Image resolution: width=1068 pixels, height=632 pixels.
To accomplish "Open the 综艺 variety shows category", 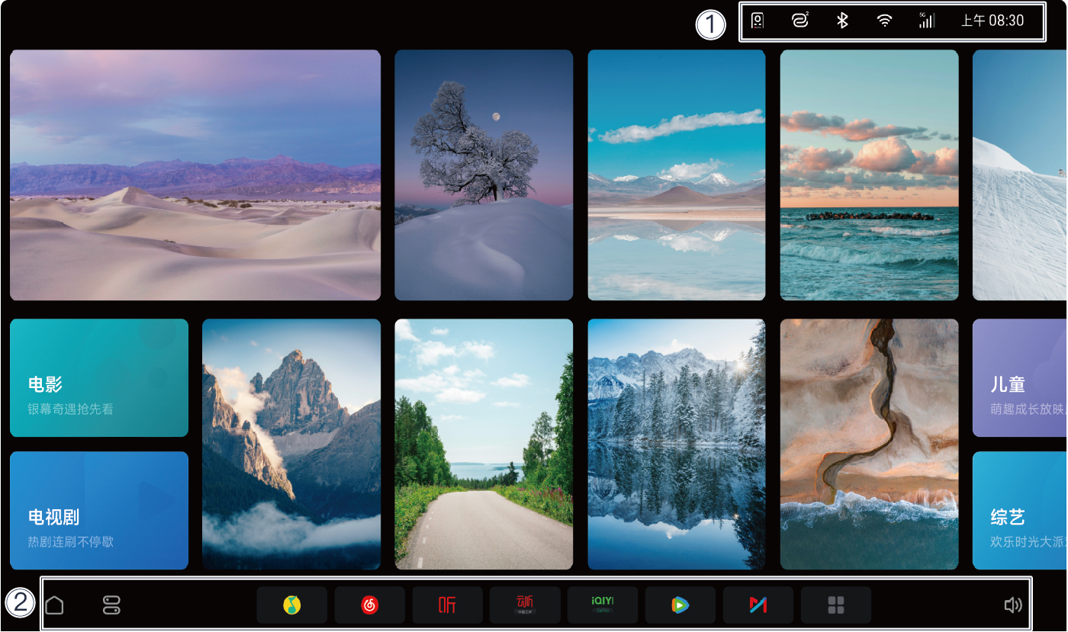I will pyautogui.click(x=1020, y=510).
